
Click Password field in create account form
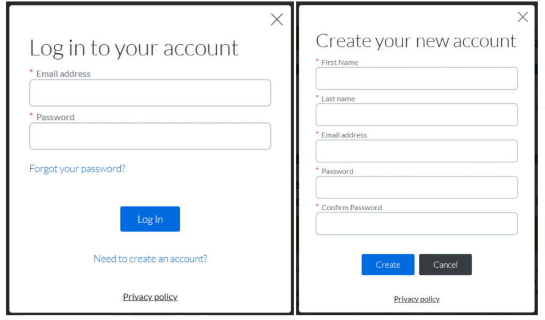[x=416, y=187]
